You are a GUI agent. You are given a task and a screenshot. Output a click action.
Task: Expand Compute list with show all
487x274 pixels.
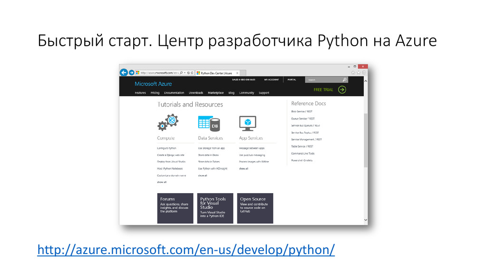162,182
